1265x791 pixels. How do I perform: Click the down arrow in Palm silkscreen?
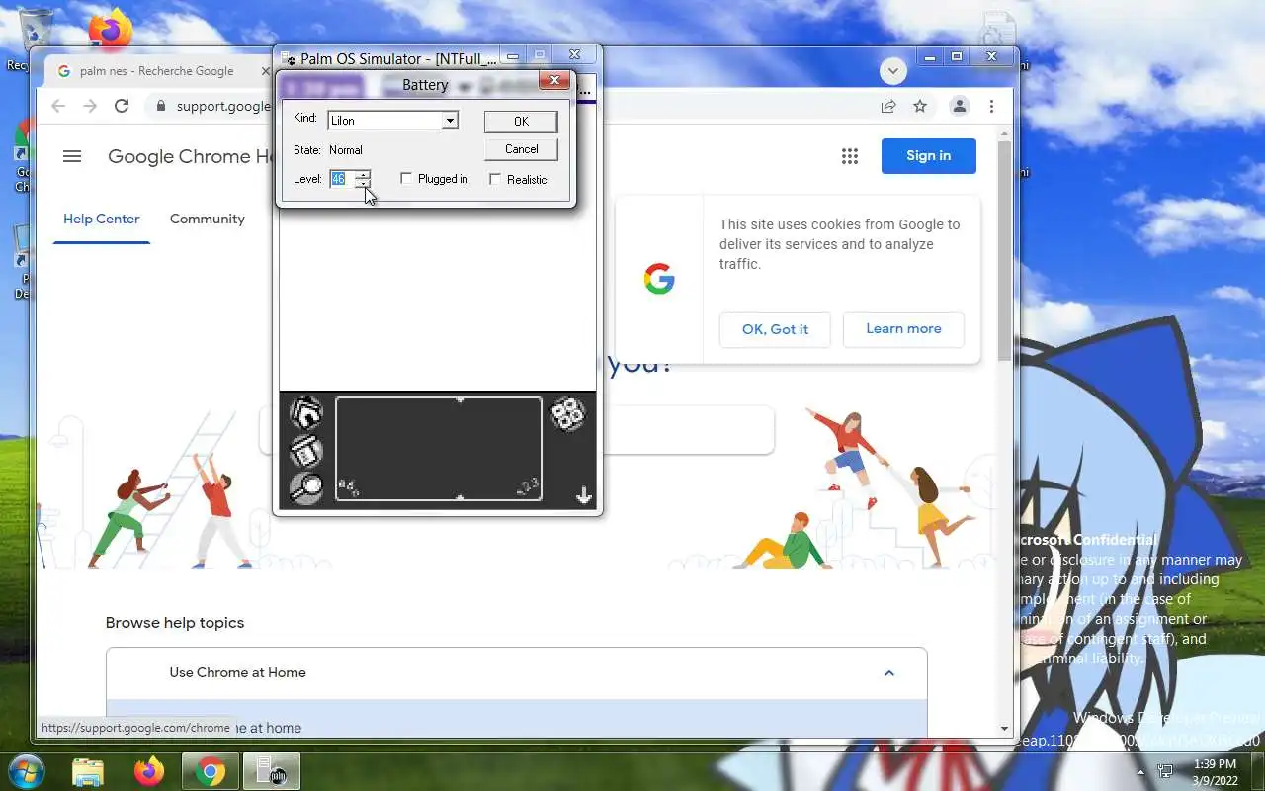click(x=584, y=495)
